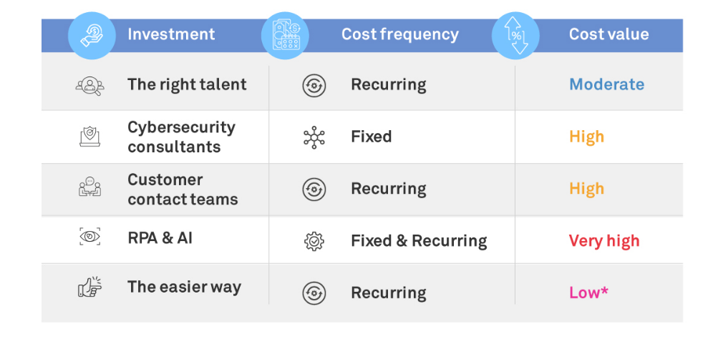Click the Fixed network nodes icon
This screenshot has height=344, width=718.
314,137
